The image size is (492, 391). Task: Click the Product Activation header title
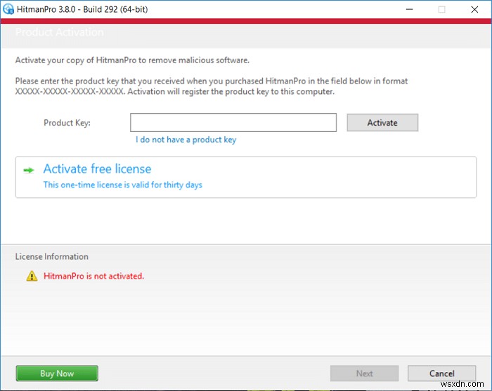coord(60,32)
